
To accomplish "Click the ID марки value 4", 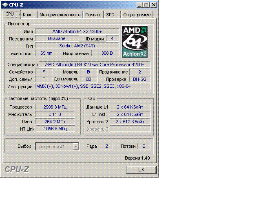I will click(x=113, y=38).
